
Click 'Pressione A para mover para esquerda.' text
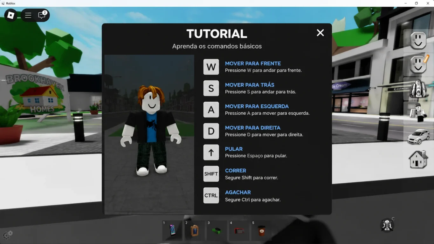pyautogui.click(x=267, y=113)
